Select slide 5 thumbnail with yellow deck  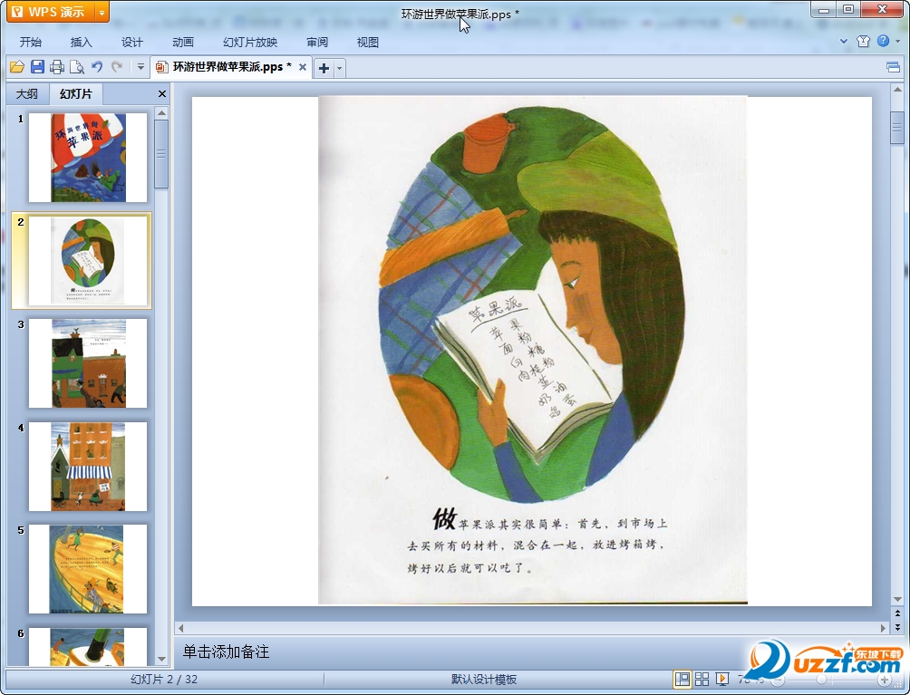click(x=88, y=569)
